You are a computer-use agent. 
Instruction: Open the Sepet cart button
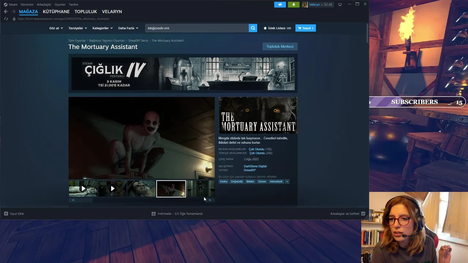point(306,28)
